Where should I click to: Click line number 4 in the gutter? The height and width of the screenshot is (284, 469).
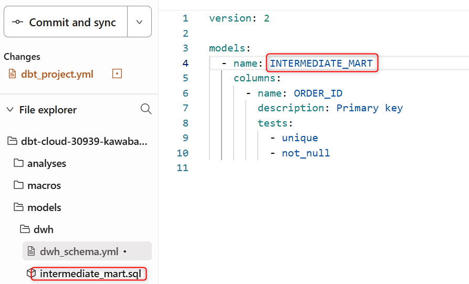185,64
